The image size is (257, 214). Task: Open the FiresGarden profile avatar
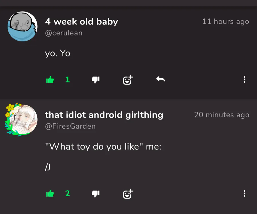[21, 120]
